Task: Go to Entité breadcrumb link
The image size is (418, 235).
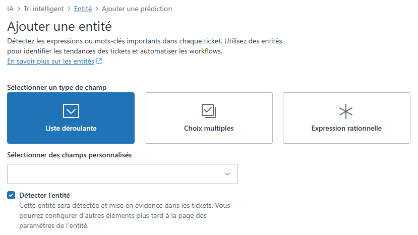Action: (83, 9)
